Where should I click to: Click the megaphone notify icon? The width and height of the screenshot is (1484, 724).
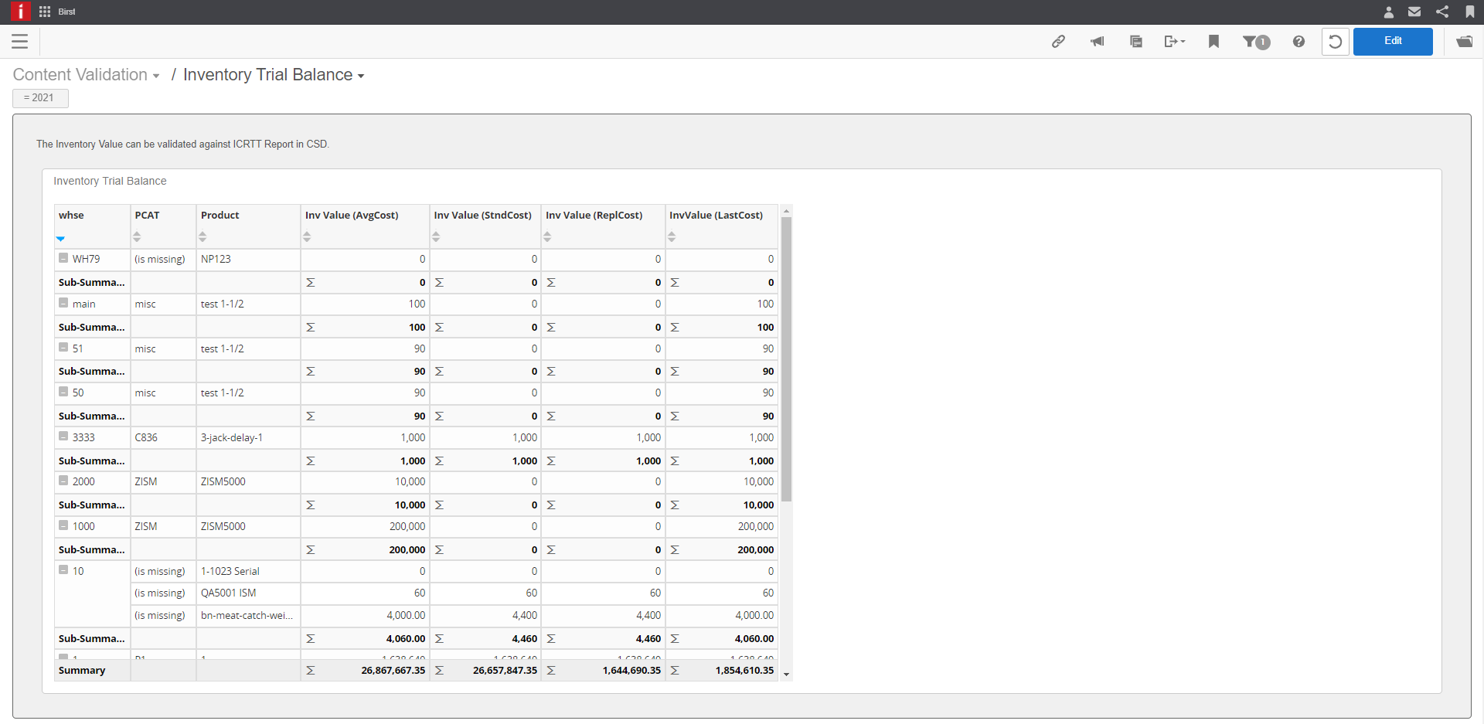tap(1097, 41)
